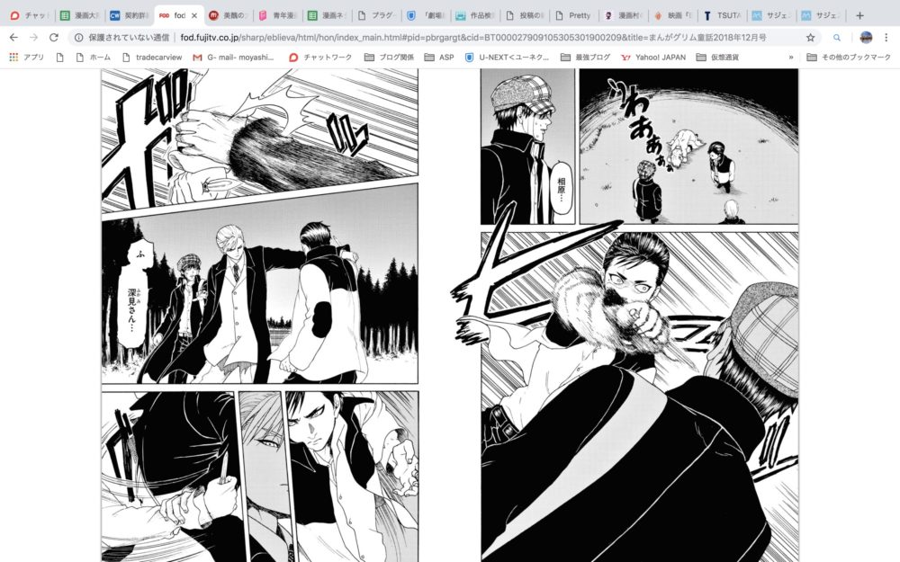Image resolution: width=900 pixels, height=562 pixels.
Task: Reload the current manga page
Action: 54,37
